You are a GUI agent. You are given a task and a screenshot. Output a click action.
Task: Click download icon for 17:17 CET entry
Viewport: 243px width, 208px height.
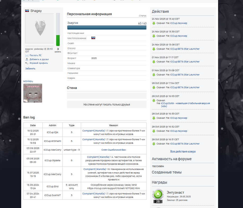[154, 62]
